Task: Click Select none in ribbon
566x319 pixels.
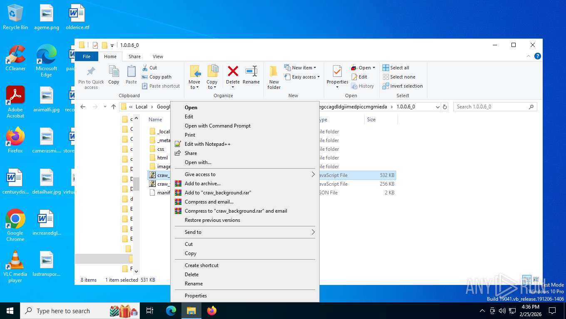Action: [x=399, y=77]
